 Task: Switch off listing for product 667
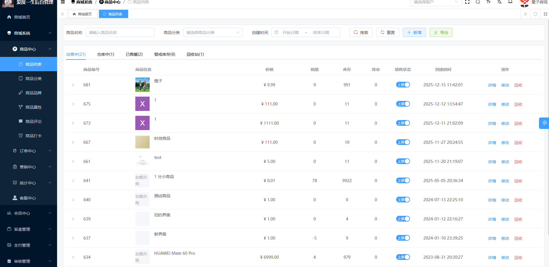click(403, 142)
